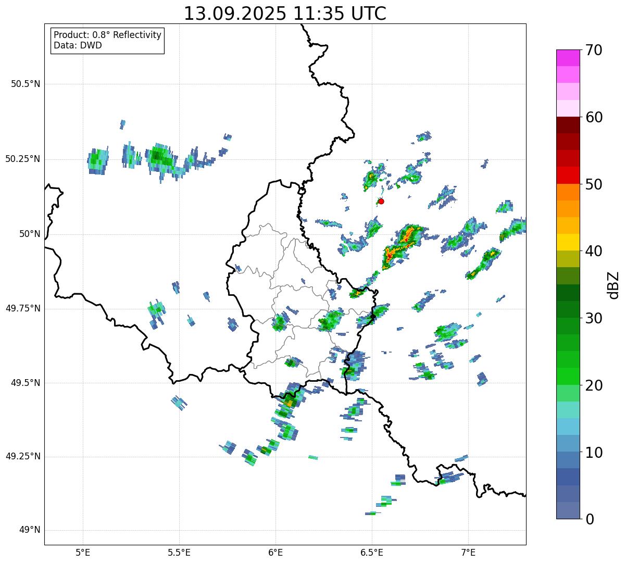The height and width of the screenshot is (563, 626).
Task: Click the 49°N latitude label
Action: (29, 530)
